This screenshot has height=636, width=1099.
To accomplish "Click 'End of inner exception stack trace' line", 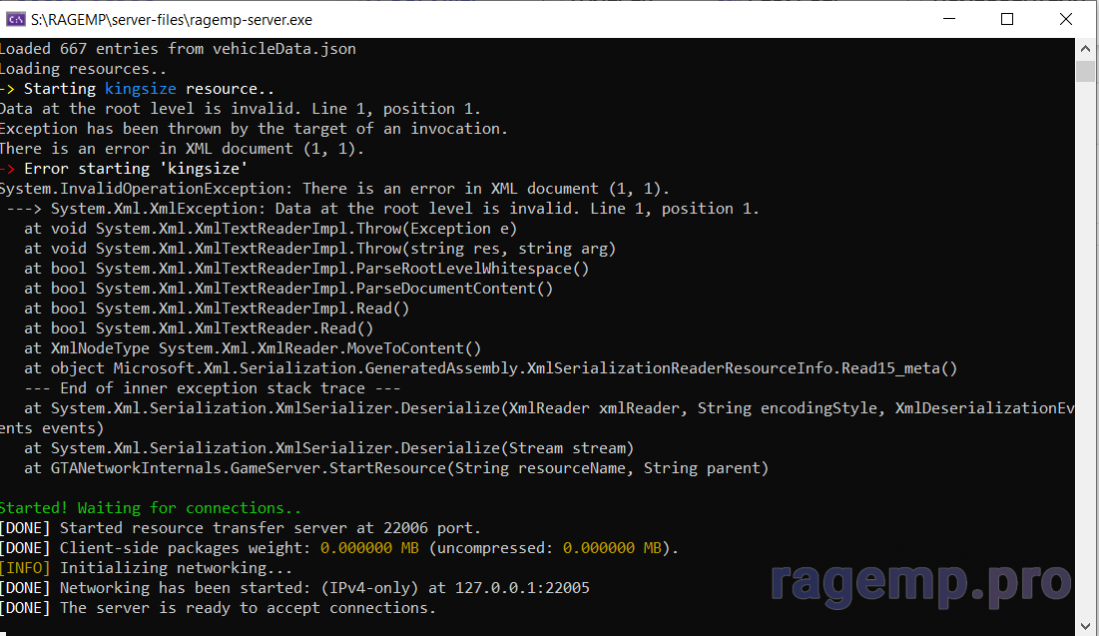I will (213, 388).
